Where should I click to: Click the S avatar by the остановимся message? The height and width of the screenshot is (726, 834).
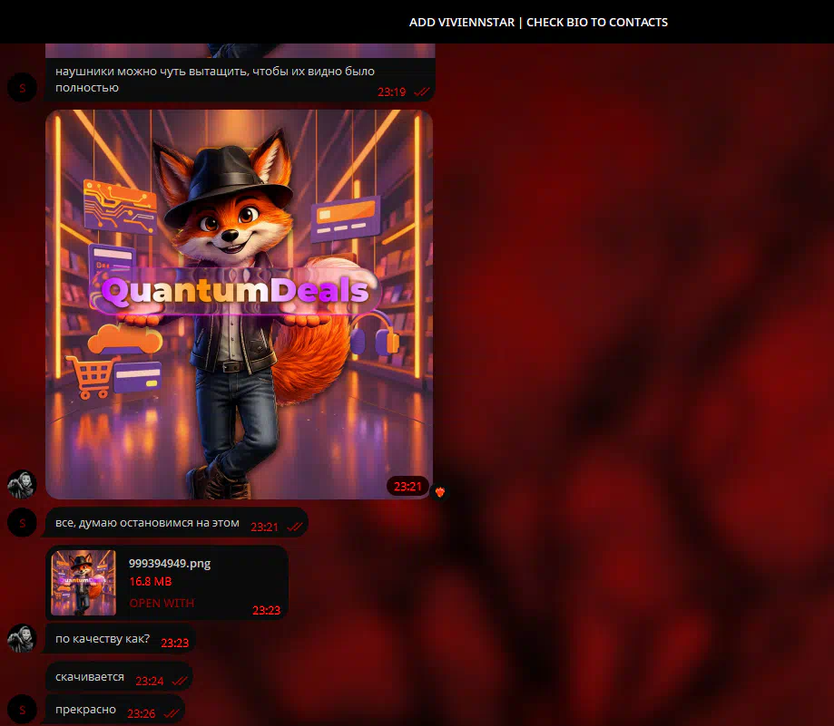(x=22, y=522)
